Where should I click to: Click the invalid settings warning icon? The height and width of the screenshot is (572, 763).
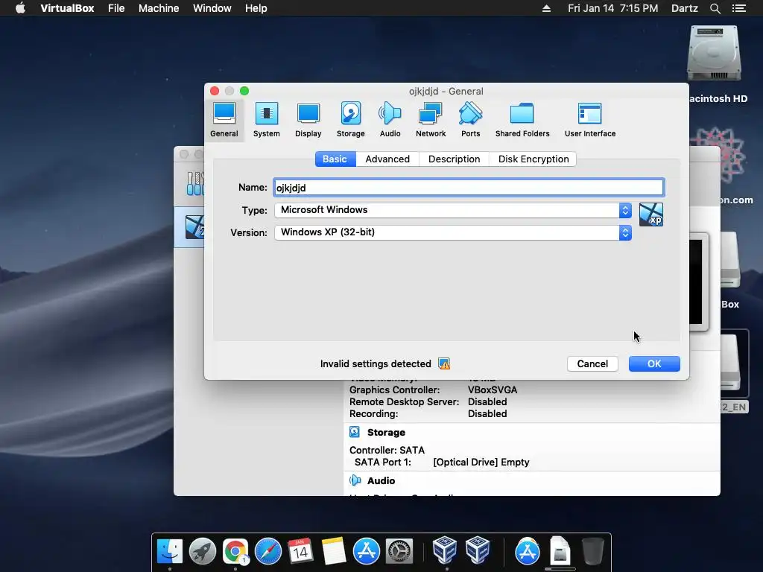click(x=444, y=363)
